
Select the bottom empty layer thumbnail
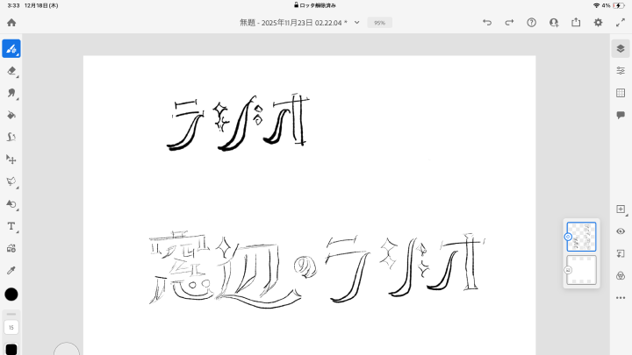582,270
